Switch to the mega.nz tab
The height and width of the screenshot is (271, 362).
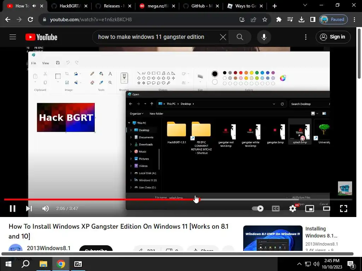click(x=157, y=6)
